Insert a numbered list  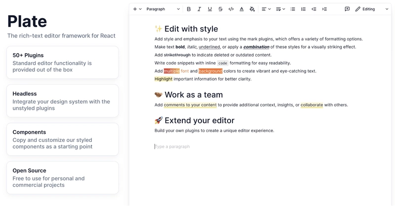click(303, 9)
